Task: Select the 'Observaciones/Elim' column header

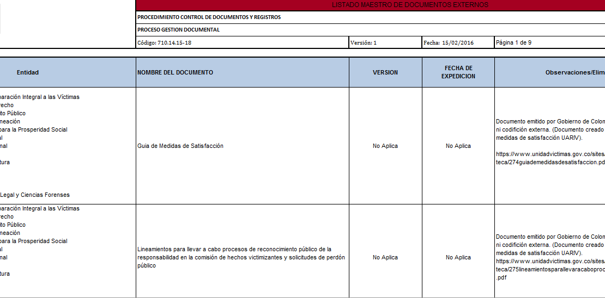Action: pos(550,72)
